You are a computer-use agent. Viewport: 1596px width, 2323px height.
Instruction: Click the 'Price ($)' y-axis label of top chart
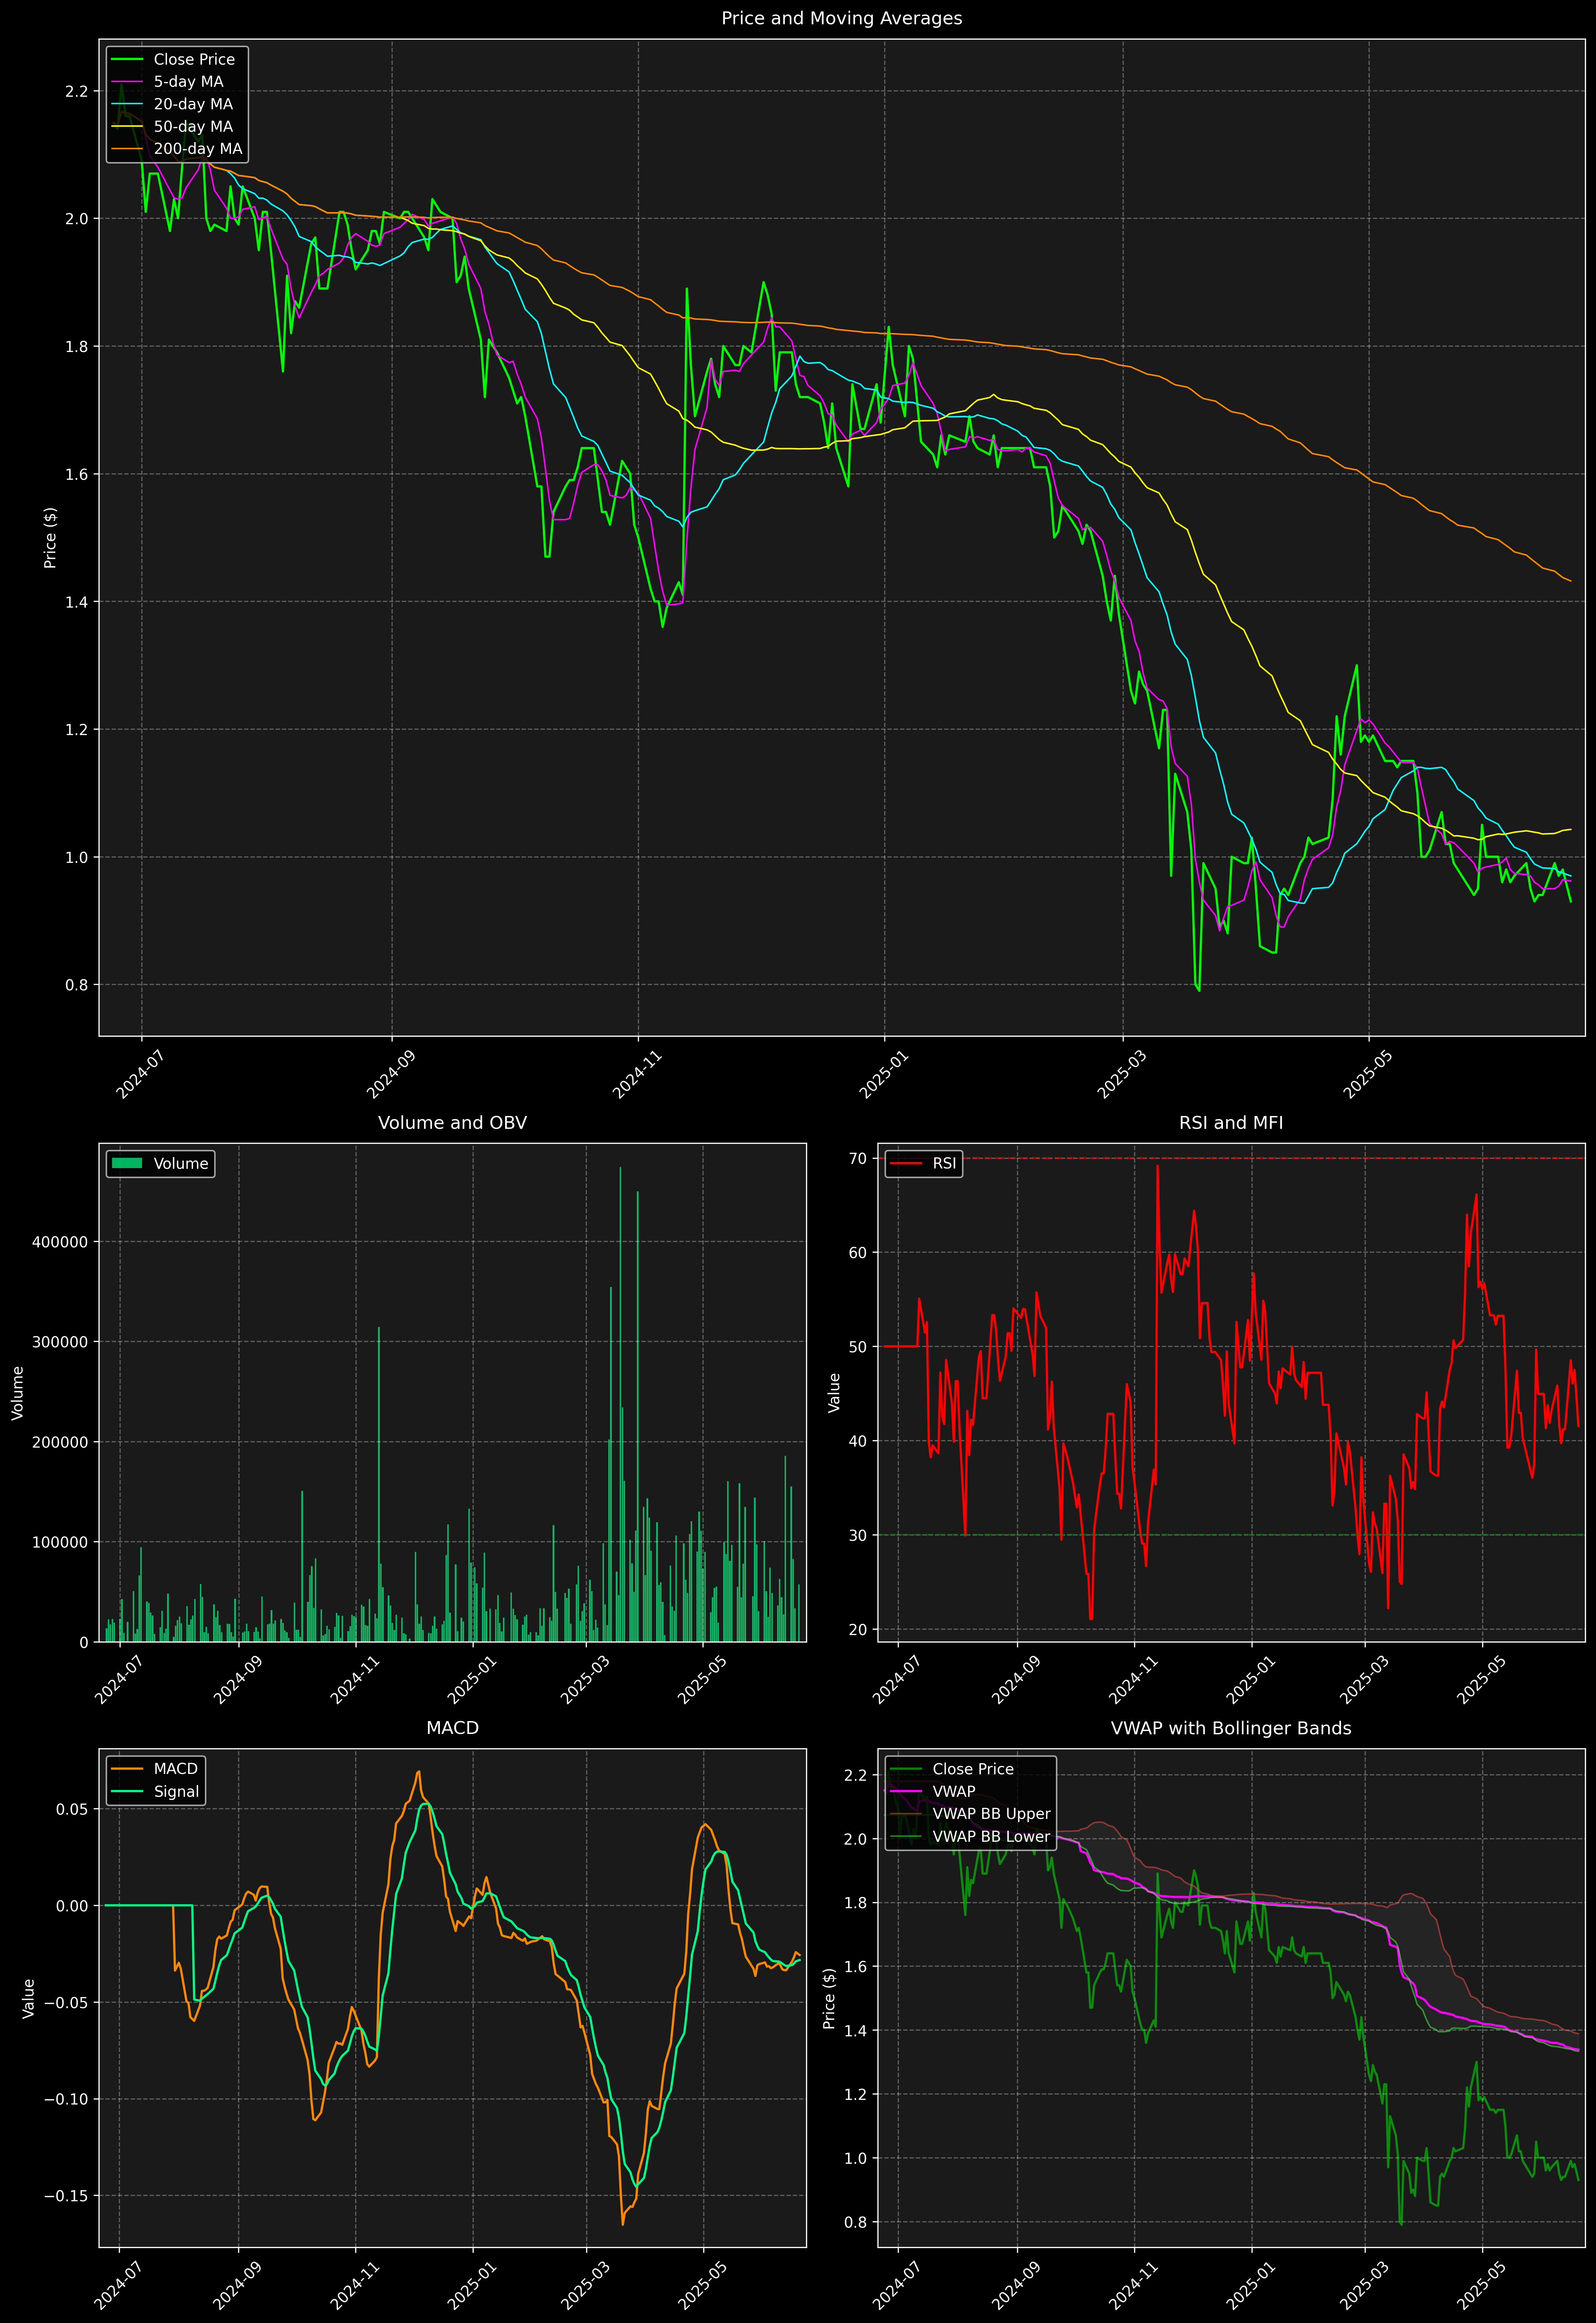(x=50, y=538)
